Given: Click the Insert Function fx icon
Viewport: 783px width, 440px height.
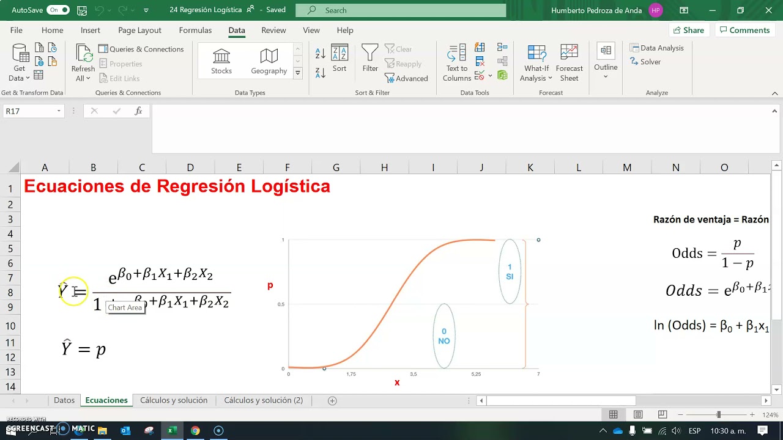Looking at the screenshot, I should pyautogui.click(x=139, y=111).
